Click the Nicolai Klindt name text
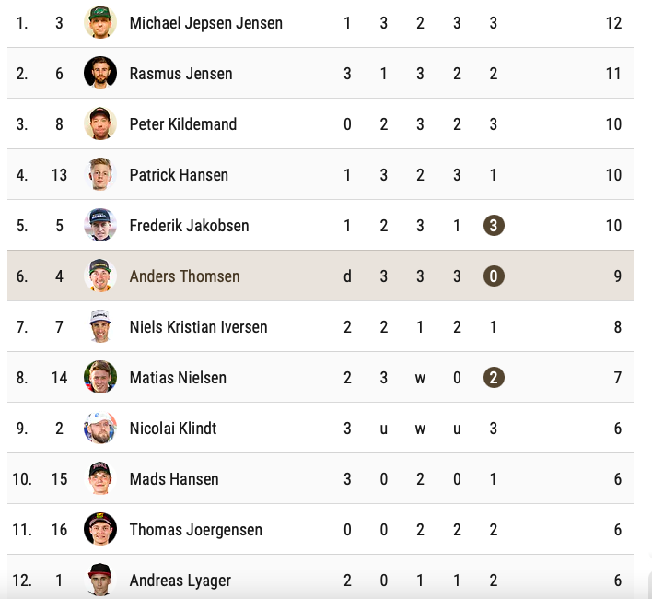Image resolution: width=652 pixels, height=599 pixels. click(173, 429)
